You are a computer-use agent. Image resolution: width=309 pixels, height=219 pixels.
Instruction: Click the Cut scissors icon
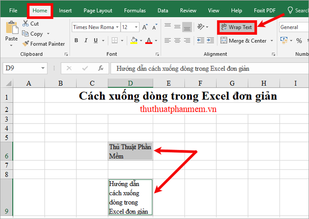click(26, 24)
